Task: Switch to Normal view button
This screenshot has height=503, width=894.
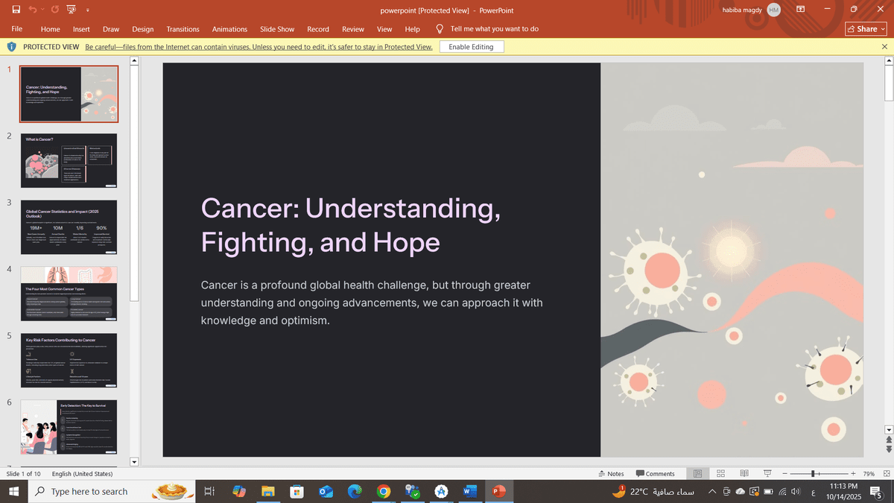Action: point(697,474)
